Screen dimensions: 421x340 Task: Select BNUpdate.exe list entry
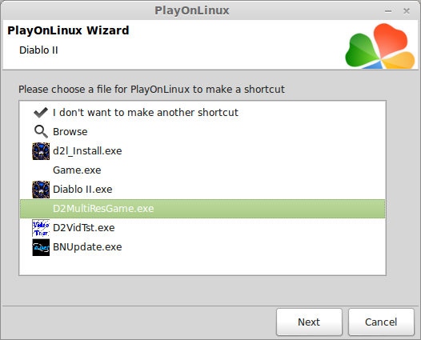point(202,247)
